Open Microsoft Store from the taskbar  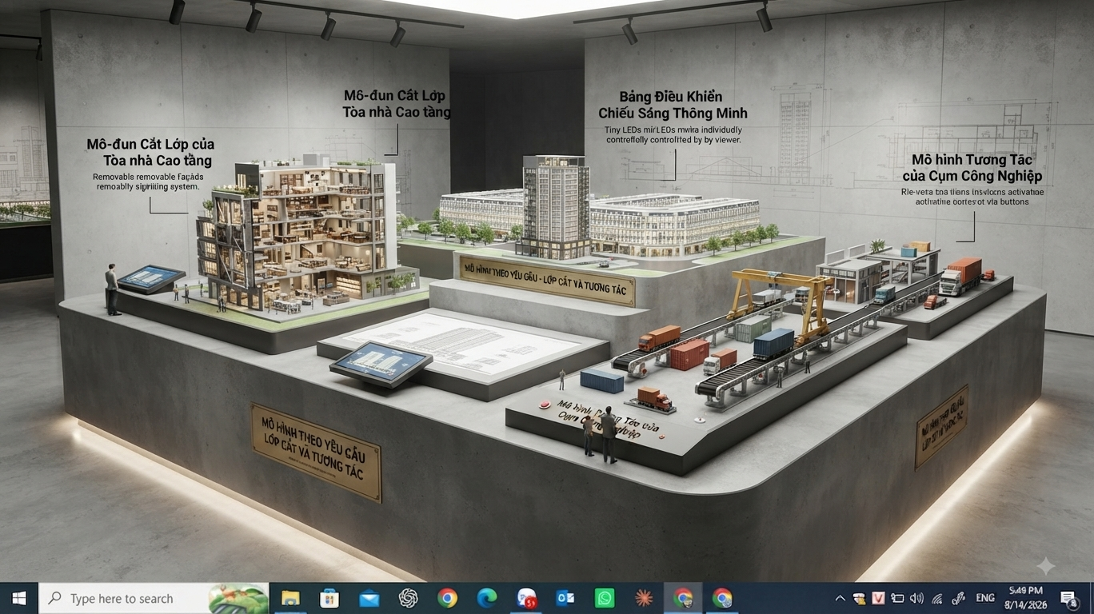pyautogui.click(x=329, y=598)
